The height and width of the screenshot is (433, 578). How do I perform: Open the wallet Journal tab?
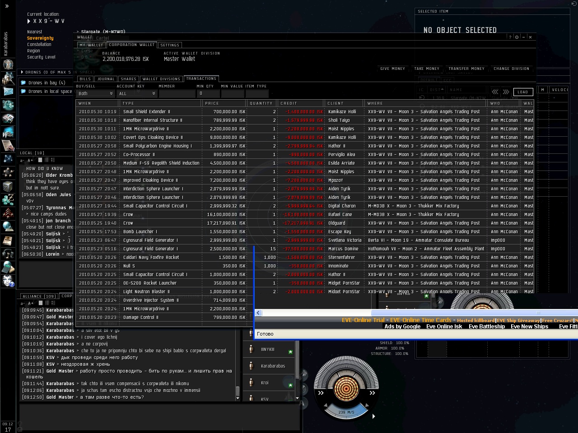pos(106,79)
